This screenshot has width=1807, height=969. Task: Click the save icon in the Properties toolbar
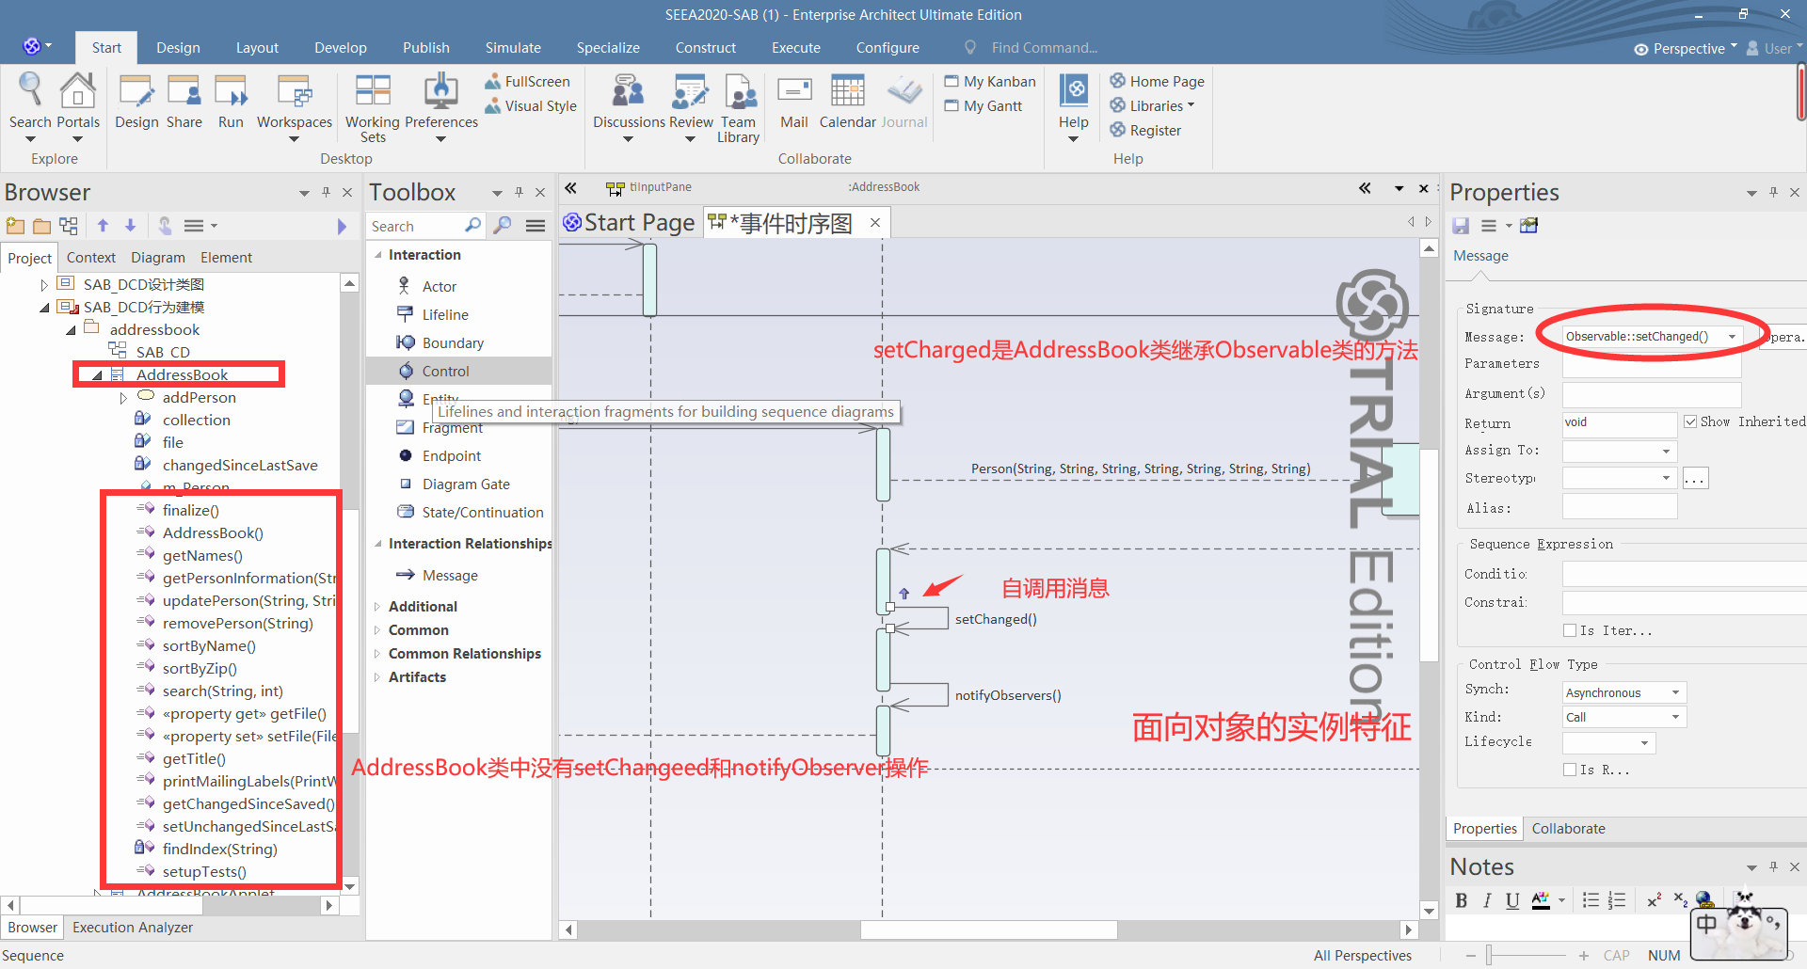(x=1461, y=226)
